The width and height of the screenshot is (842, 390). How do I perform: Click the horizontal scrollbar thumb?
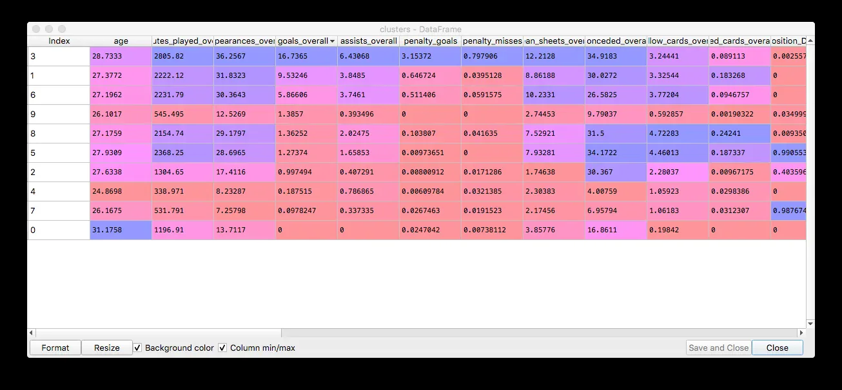click(158, 333)
